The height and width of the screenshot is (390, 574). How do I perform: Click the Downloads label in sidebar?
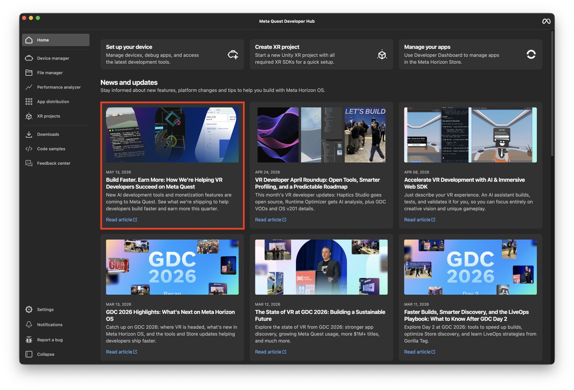click(x=48, y=134)
